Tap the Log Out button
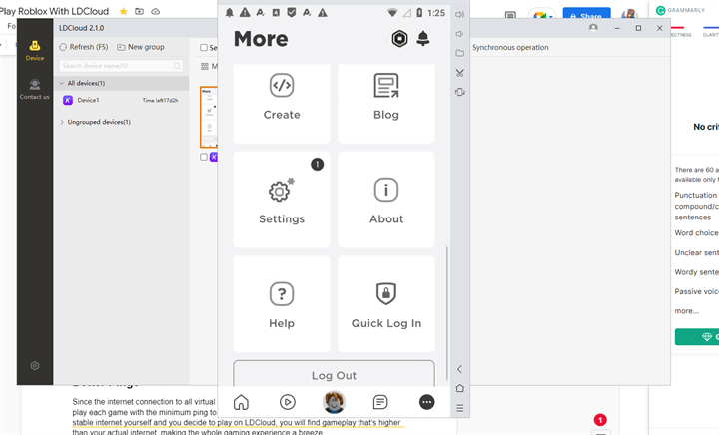The height and width of the screenshot is (435, 719). click(x=334, y=374)
